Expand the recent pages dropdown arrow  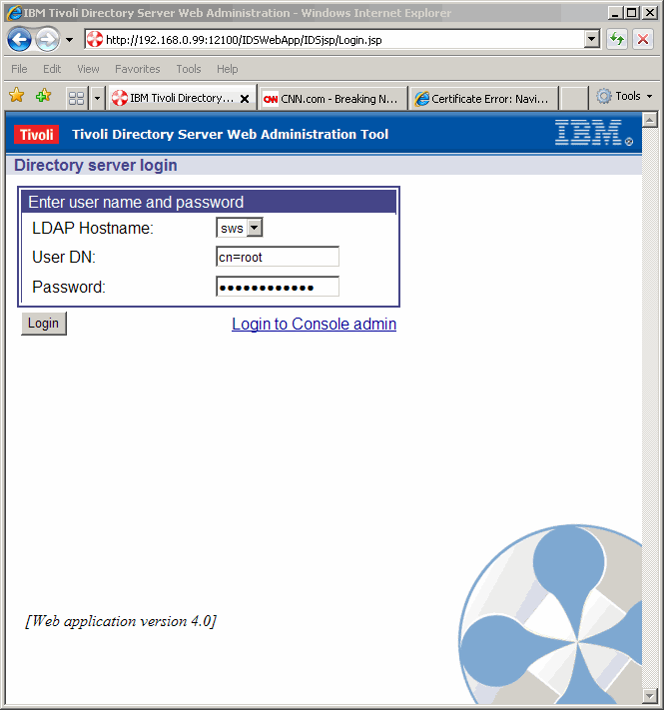coord(69,40)
